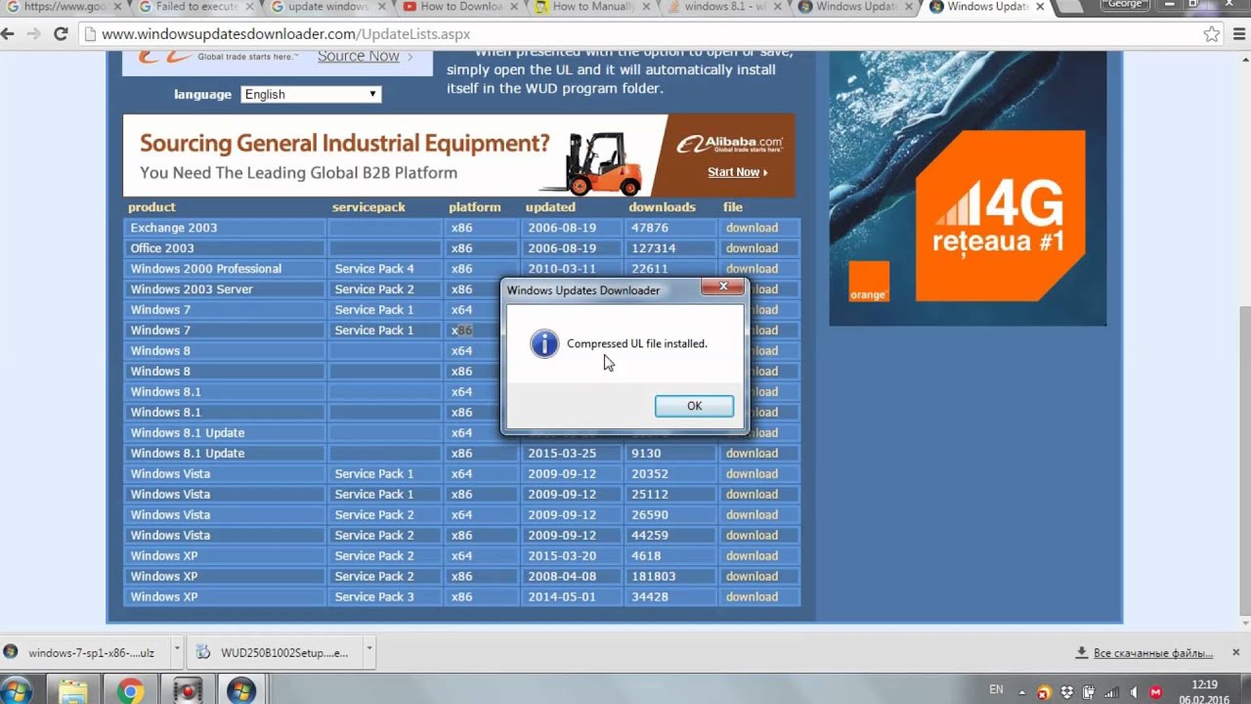Download Windows XP Service Pack 3 x86
The image size is (1251, 704).
pos(752,596)
